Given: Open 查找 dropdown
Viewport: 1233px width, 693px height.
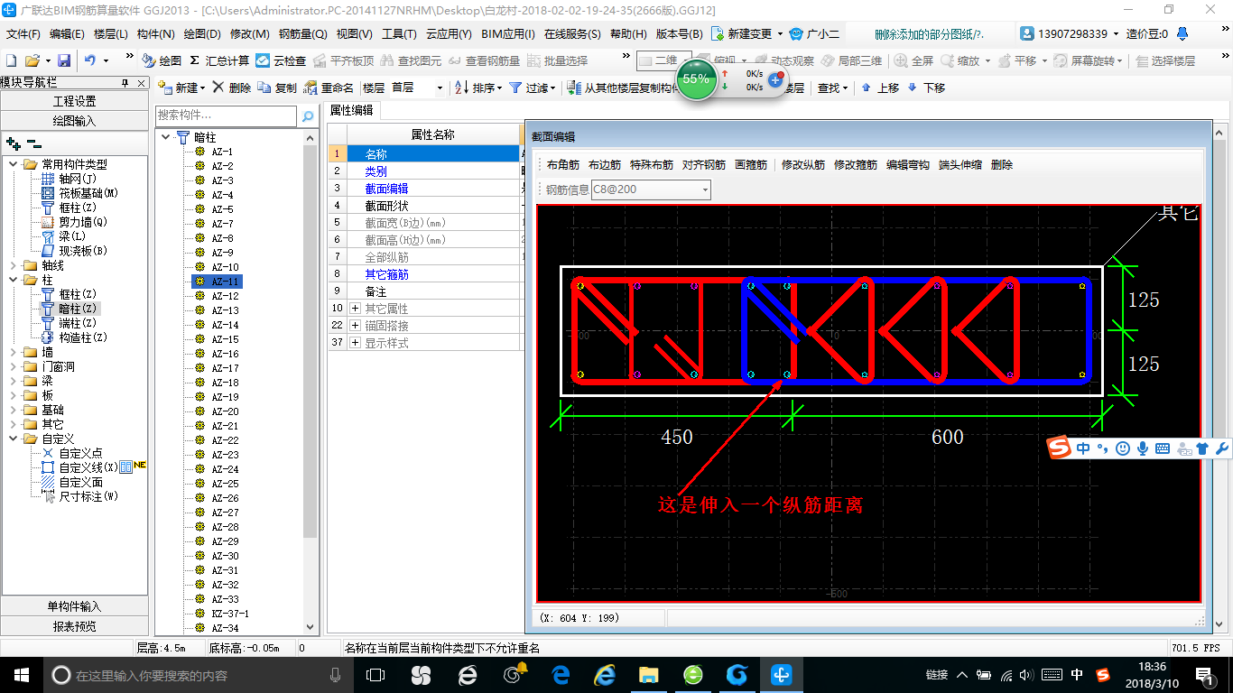Looking at the screenshot, I should (832, 88).
